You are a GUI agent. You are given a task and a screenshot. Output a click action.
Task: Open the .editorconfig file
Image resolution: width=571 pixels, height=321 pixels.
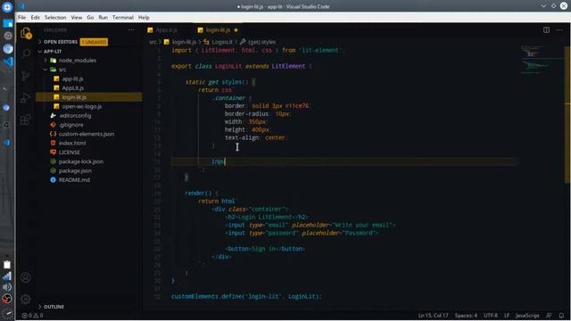[x=75, y=115]
